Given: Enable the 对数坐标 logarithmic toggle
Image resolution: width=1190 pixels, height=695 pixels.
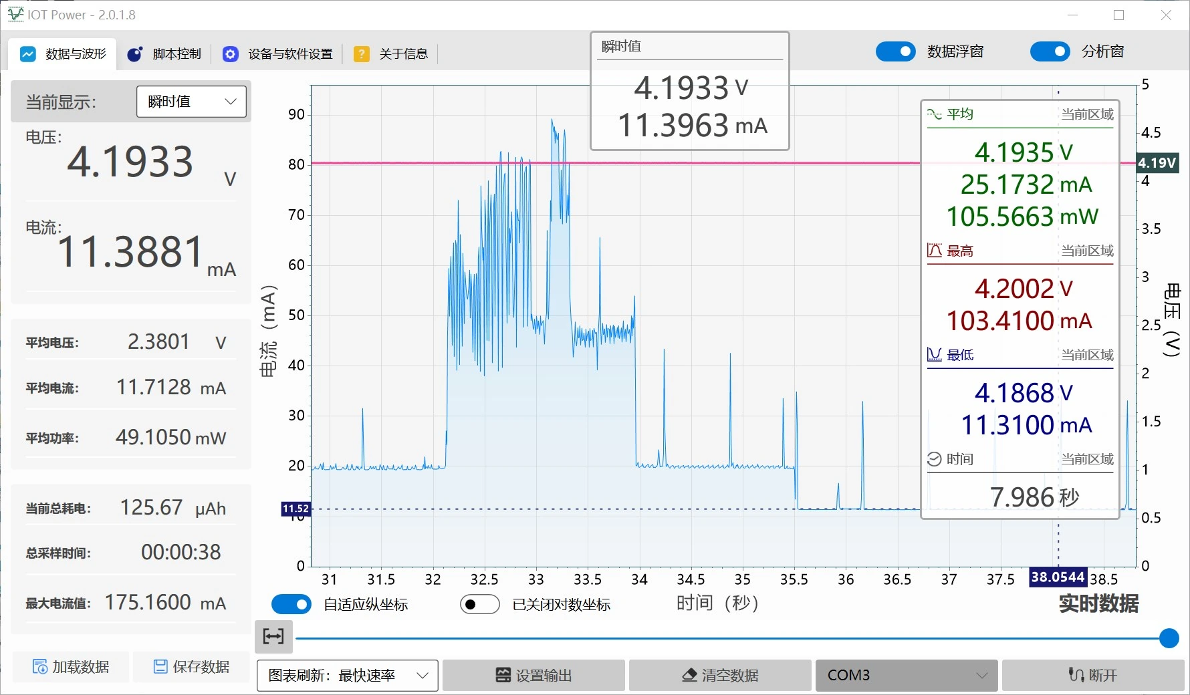Looking at the screenshot, I should 479,604.
